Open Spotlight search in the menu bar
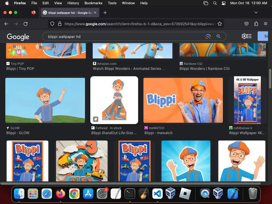This screenshot has width=272, height=204. click(x=215, y=3)
